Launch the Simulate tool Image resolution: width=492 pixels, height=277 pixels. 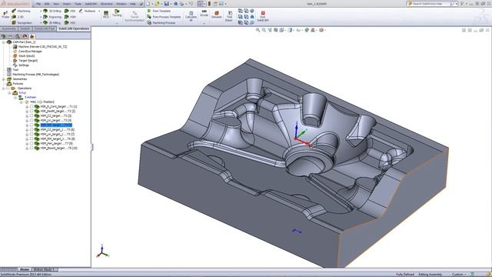tap(216, 15)
